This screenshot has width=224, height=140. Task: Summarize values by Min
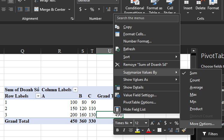click(193, 102)
